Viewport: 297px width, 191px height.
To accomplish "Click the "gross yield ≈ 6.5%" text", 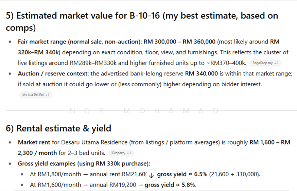I will pos(182,174).
